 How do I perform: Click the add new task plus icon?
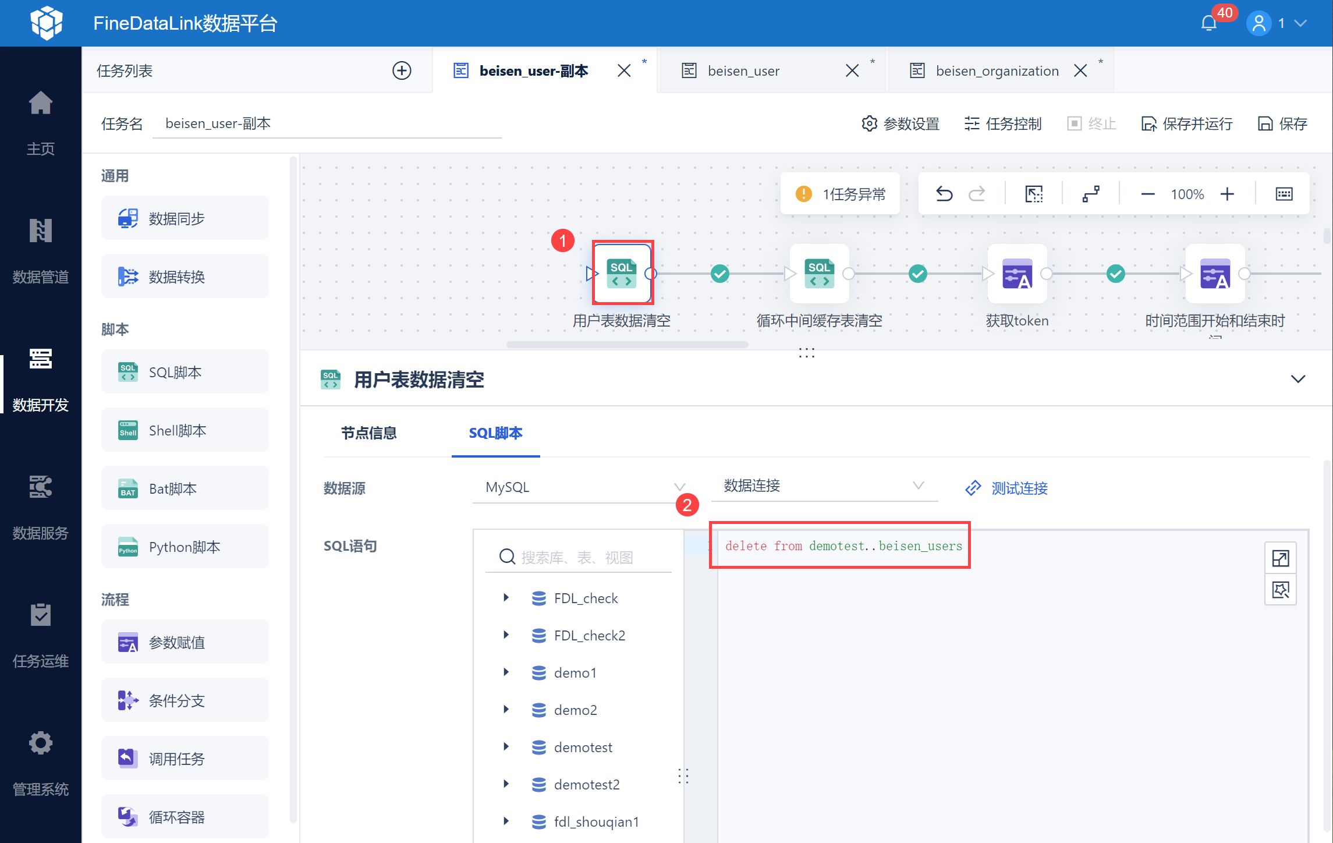(402, 70)
